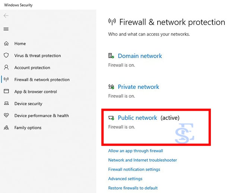
Task: Click the App & browser control icon
Action: tap(6, 91)
